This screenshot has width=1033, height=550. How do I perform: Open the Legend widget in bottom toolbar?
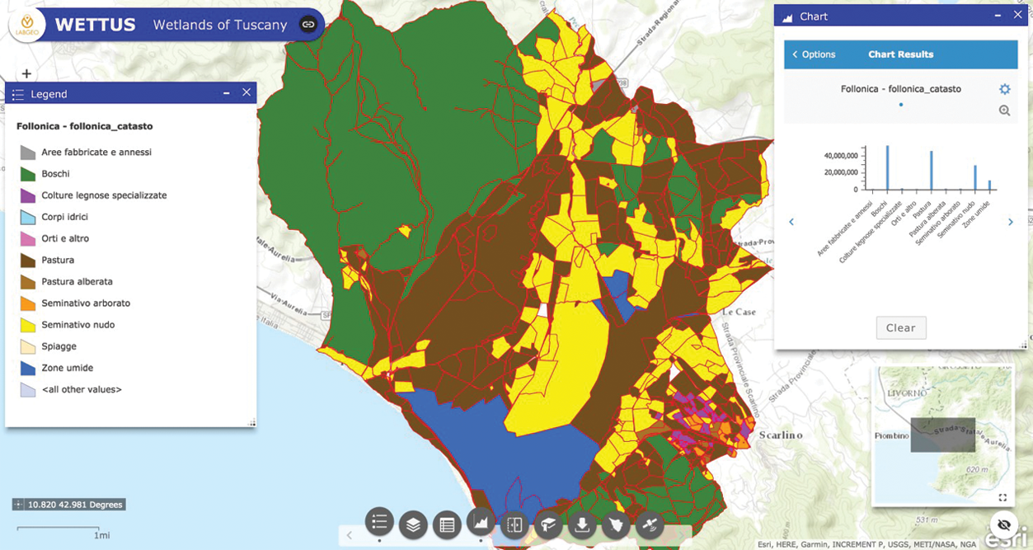point(379,522)
